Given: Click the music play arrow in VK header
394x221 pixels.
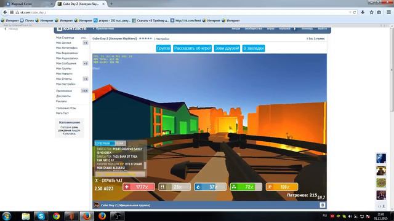Looking at the screenshot, I should coord(295,29).
